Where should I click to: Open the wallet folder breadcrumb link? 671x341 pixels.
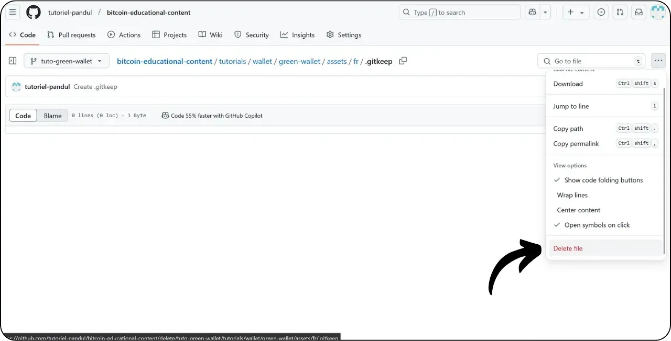coord(262,61)
